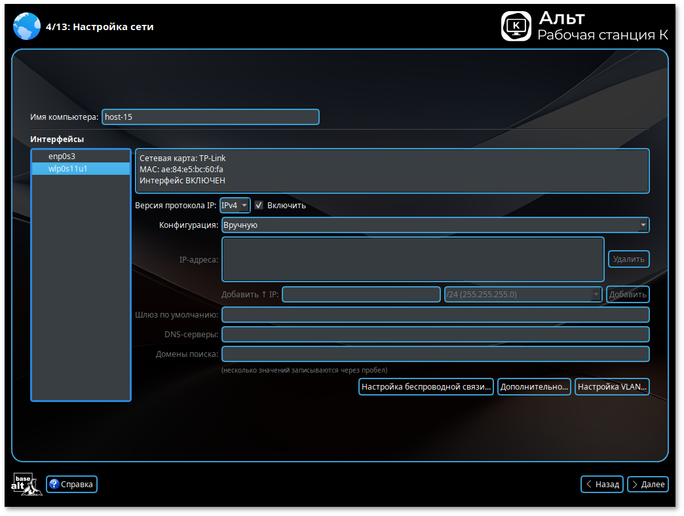This screenshot has width=684, height=516.
Task: Click the Alt Workstation K logo icon
Action: click(x=516, y=26)
